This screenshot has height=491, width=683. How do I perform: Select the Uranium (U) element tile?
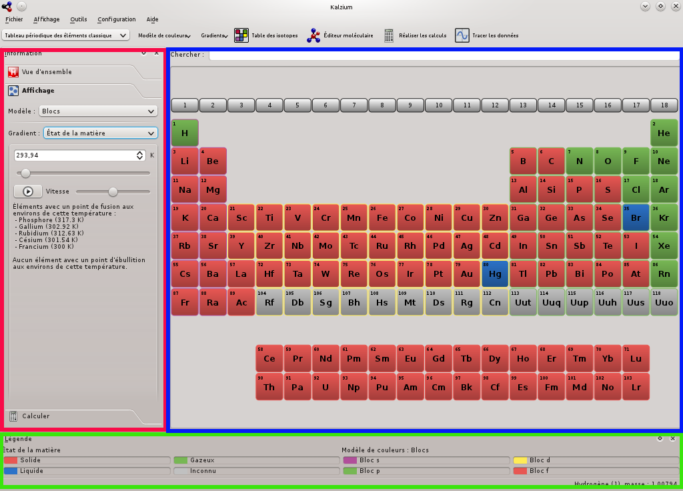click(325, 387)
